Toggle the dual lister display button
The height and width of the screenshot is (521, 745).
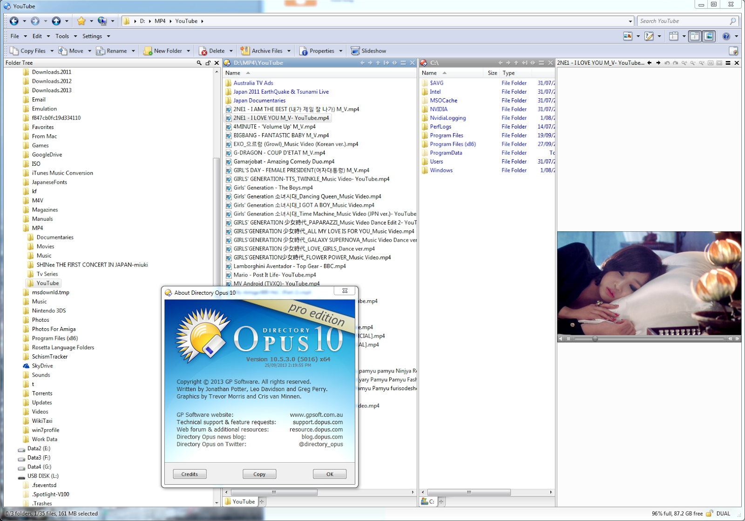[x=695, y=36]
